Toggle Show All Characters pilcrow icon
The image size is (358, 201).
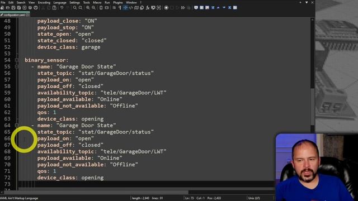click(120, 8)
